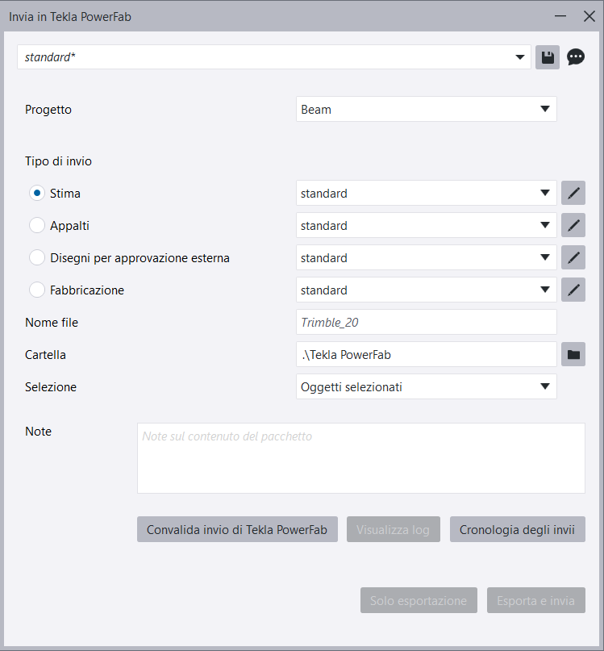Open the Progetto dropdown showing Beam

(x=426, y=110)
